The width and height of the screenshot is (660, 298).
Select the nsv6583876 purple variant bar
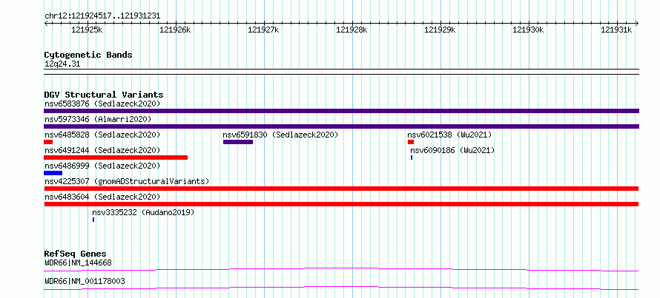pos(341,111)
